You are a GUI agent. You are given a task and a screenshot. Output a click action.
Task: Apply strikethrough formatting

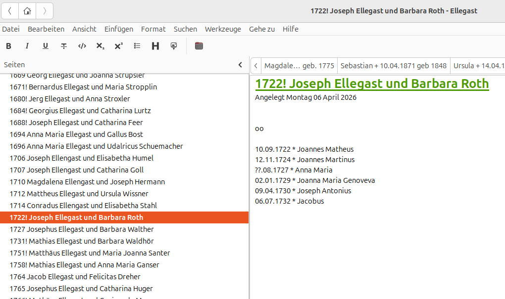[x=64, y=46]
